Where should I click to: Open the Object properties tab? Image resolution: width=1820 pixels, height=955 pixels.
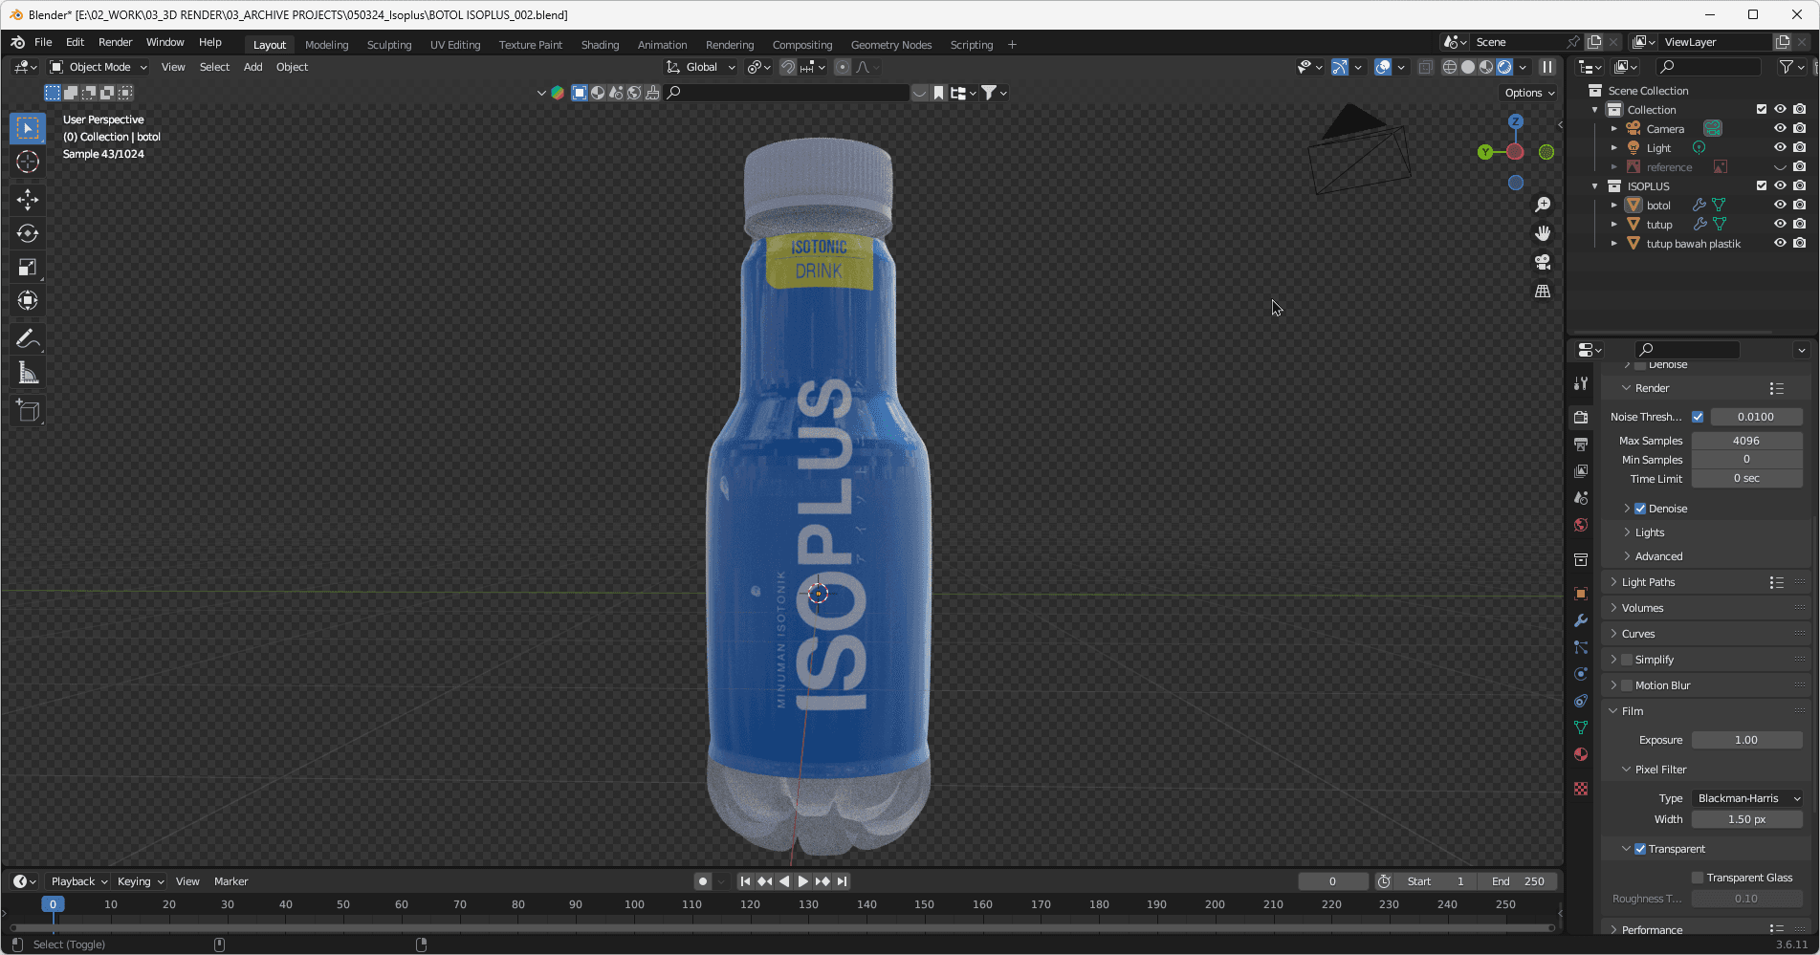[1581, 594]
